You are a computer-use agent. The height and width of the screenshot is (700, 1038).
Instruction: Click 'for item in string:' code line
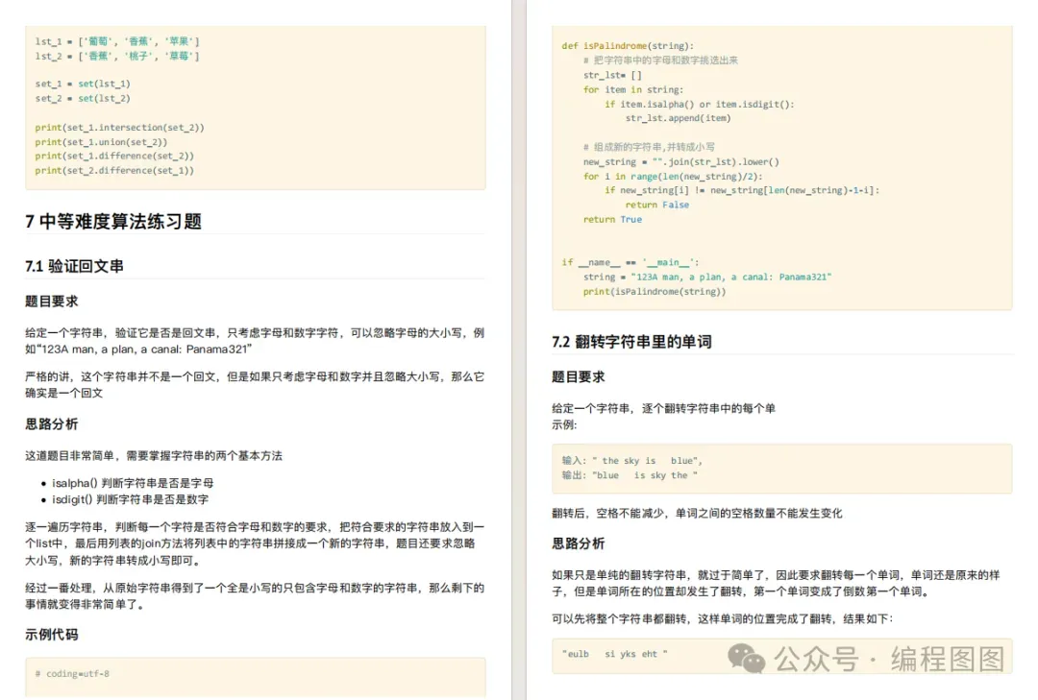click(633, 89)
